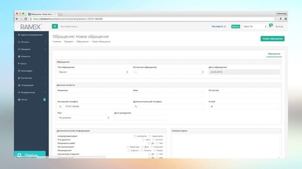Go back with browser back arrow
Image resolution: width=302 pixels, height=169 pixels.
[17, 19]
